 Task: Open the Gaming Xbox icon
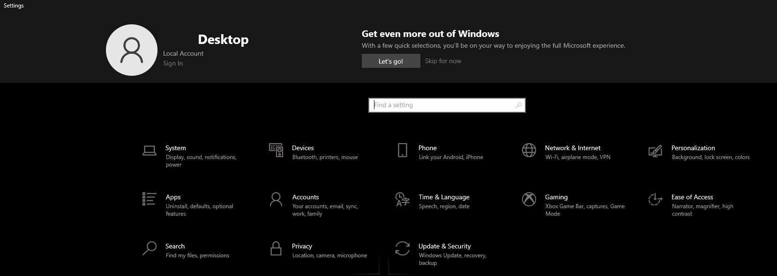[529, 199]
